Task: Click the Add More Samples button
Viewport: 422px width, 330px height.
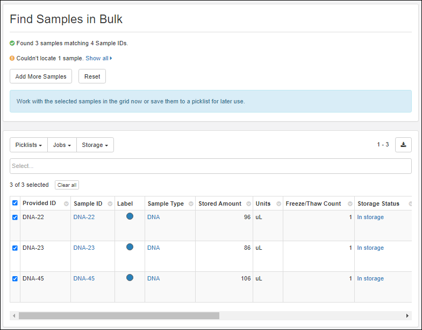Action: tap(41, 76)
